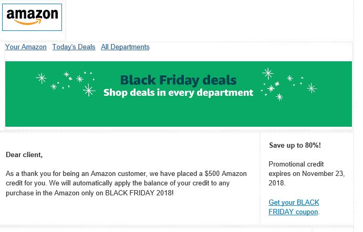
Task: Go to "Today's Deals" navigation item
Action: [x=74, y=47]
